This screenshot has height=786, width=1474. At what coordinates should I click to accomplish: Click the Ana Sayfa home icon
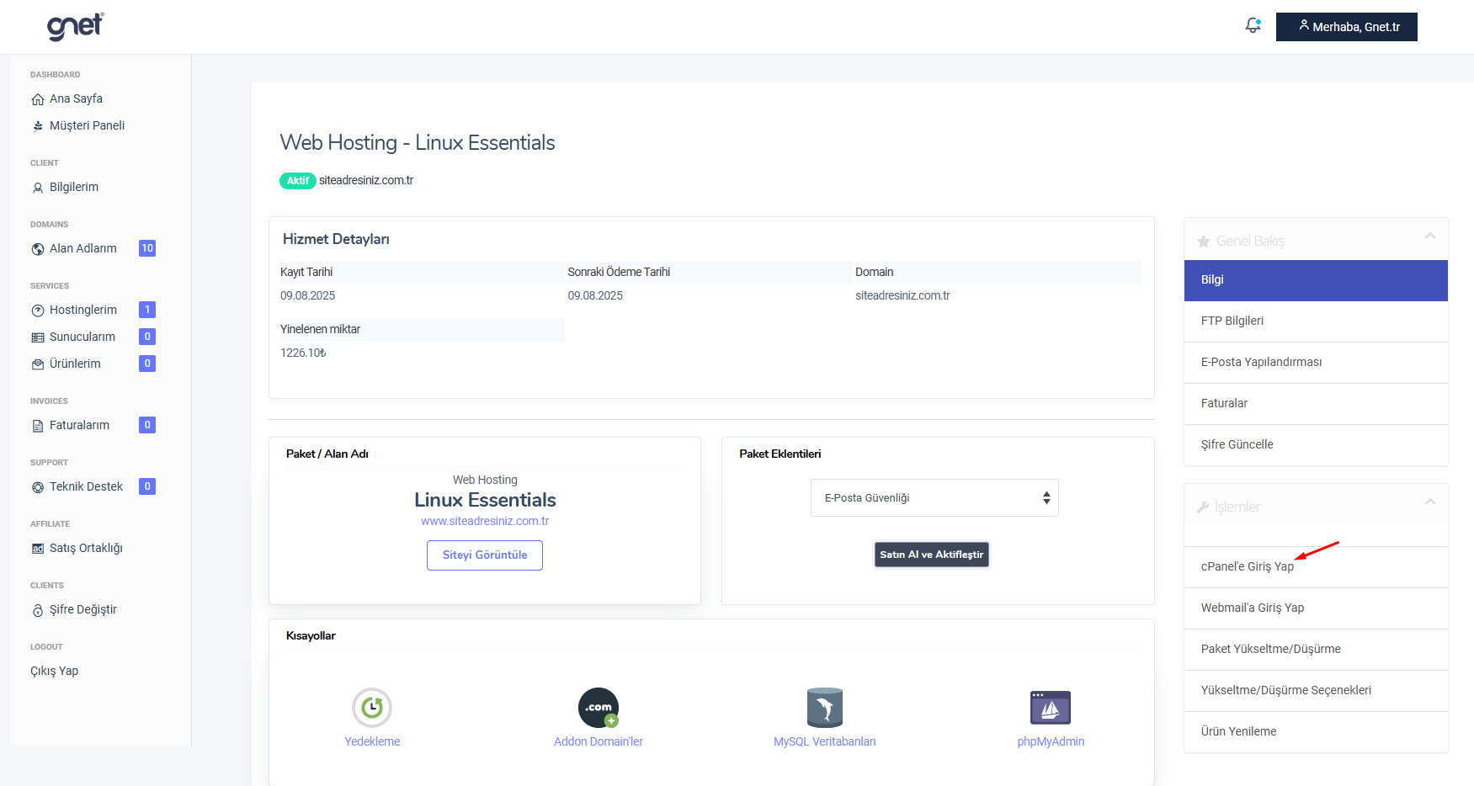[38, 99]
